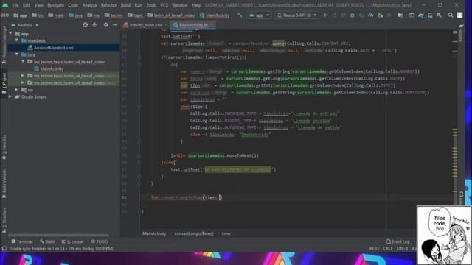Open the Nexus 5 API 30 device dropdown
Image resolution: width=472 pixels, height=265 pixels.
(296, 15)
